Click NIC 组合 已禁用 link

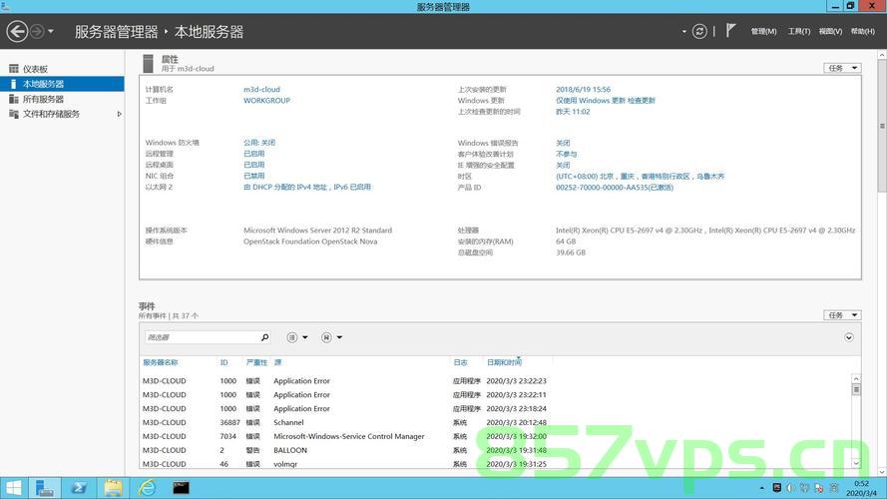coord(254,176)
